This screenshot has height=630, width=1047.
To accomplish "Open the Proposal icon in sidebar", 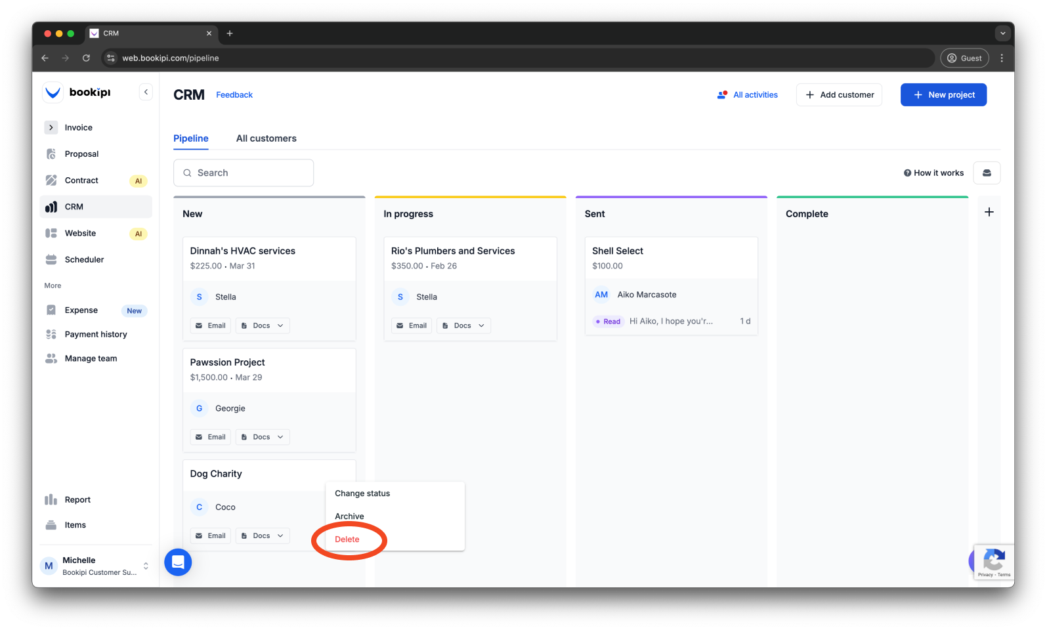I will pos(51,154).
